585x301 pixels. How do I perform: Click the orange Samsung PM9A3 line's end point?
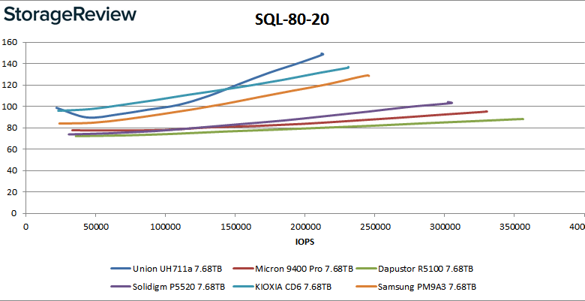368,75
